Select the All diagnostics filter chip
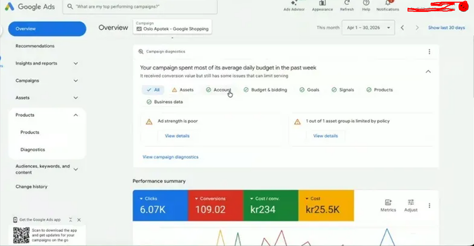The height and width of the screenshot is (246, 474). (x=153, y=90)
